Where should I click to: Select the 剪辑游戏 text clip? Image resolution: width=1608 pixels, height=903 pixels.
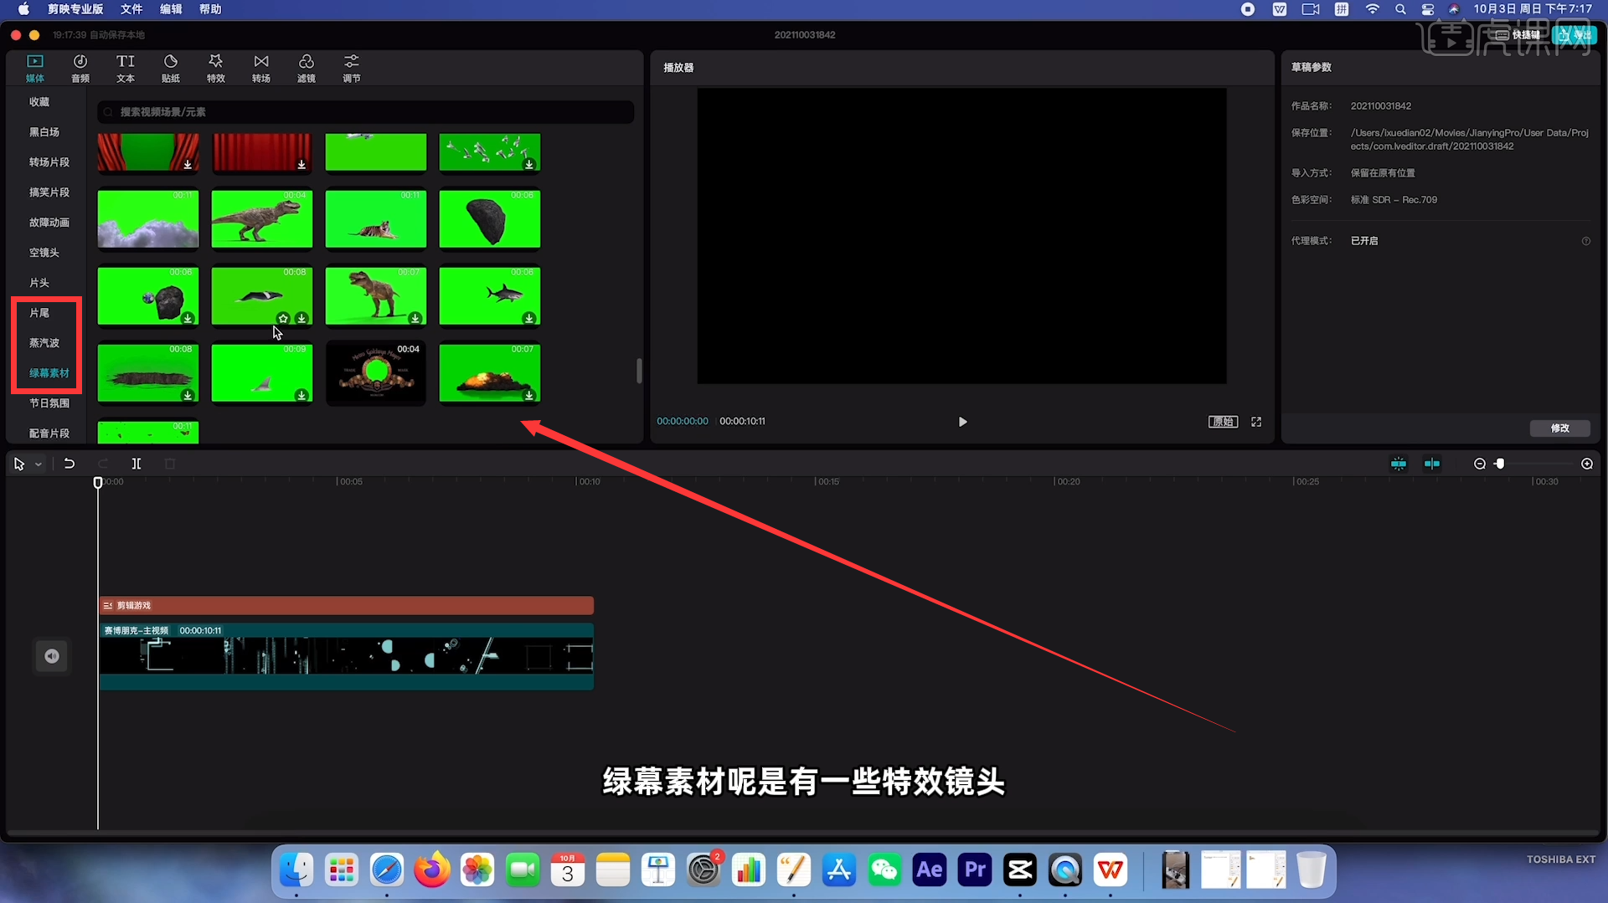(x=347, y=605)
